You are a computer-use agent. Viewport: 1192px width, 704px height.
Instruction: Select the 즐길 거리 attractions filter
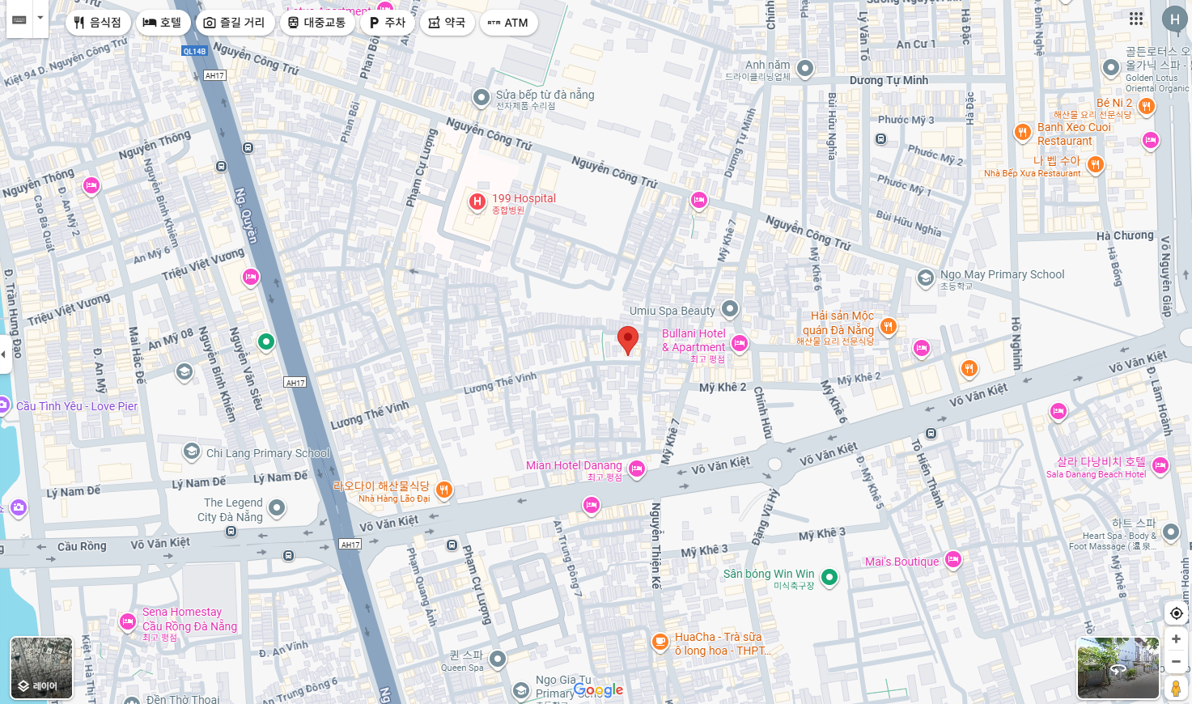[x=235, y=23]
